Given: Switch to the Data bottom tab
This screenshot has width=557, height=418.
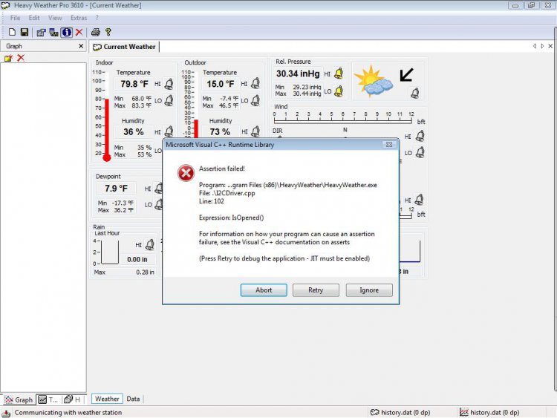Looking at the screenshot, I should pos(133,399).
